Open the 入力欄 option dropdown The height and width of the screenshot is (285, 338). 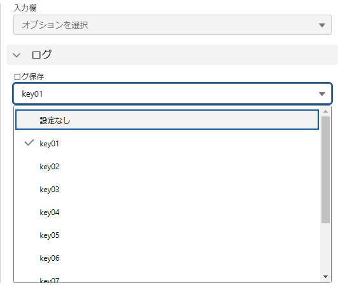173,25
